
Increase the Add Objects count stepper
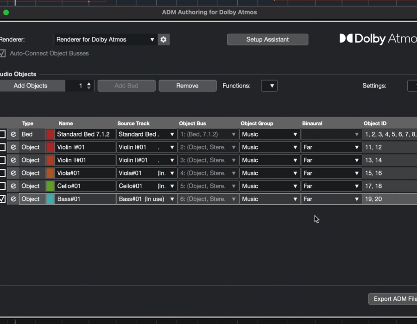click(89, 84)
